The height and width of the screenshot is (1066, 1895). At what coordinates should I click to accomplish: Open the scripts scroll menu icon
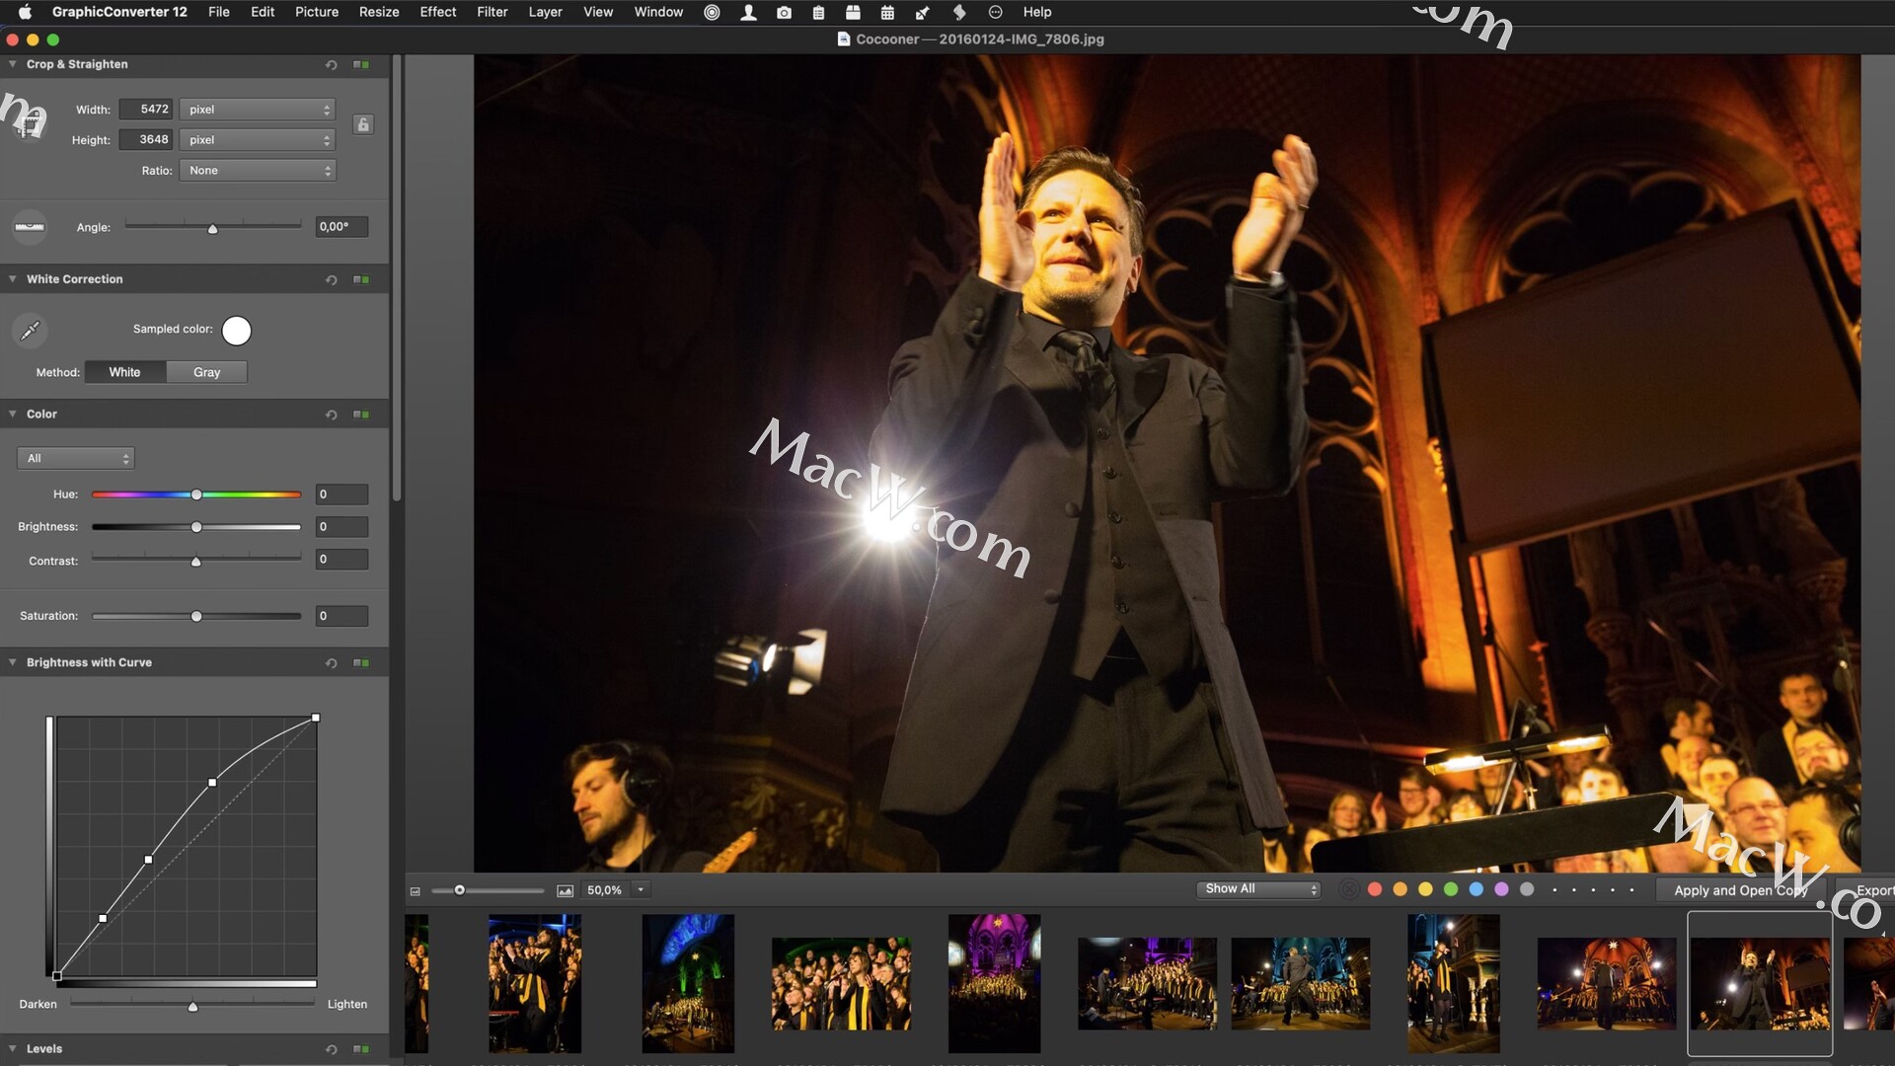click(958, 12)
